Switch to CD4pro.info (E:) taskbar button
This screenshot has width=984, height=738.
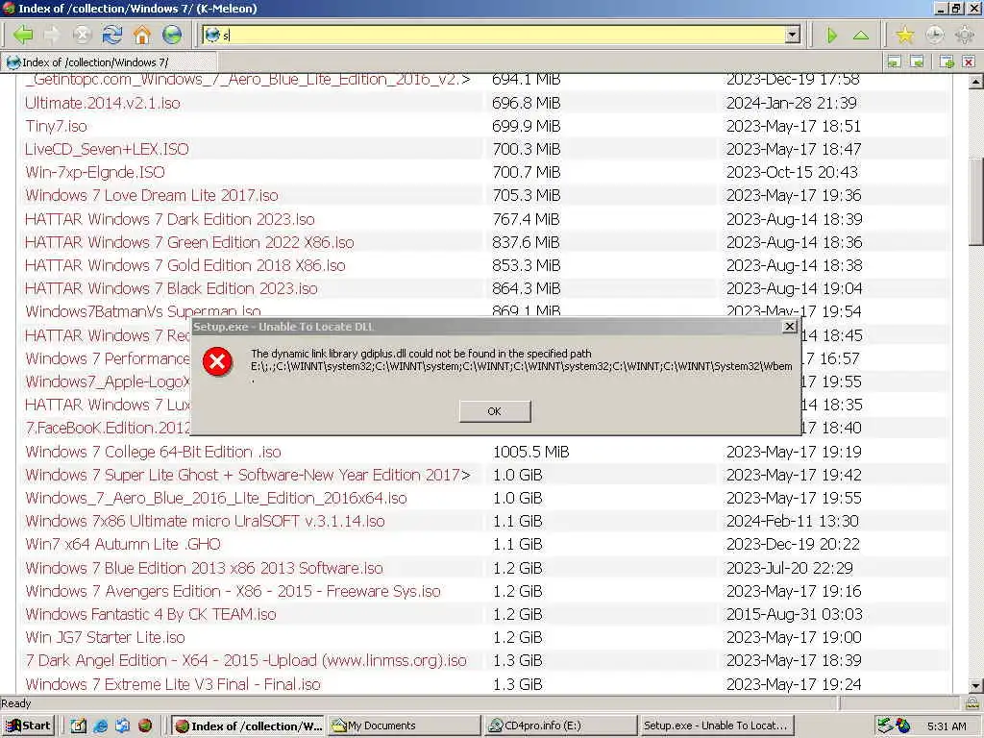pos(560,726)
